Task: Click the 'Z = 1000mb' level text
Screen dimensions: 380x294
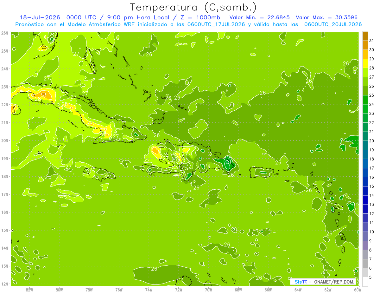Action: click(x=200, y=17)
